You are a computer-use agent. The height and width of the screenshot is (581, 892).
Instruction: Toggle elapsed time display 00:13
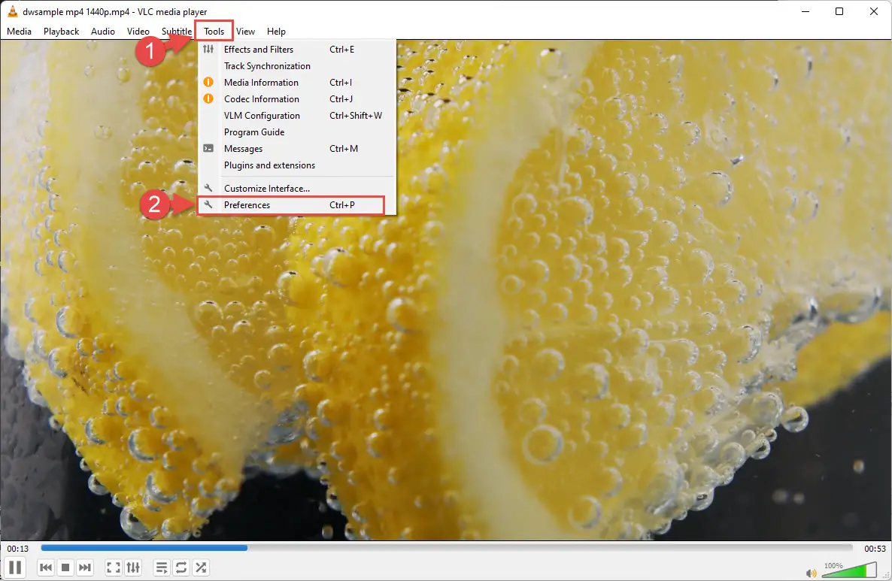coord(17,549)
